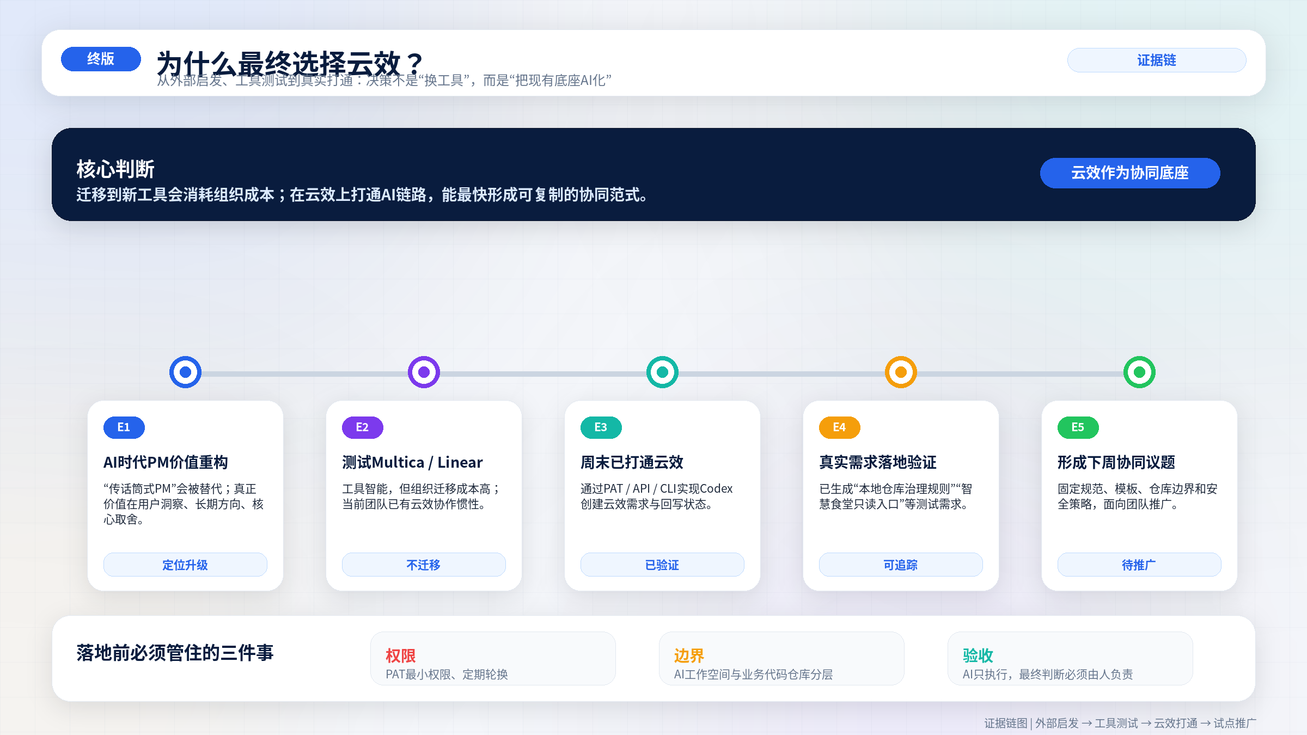Click the E1 badge
Image resolution: width=1307 pixels, height=735 pixels.
[x=124, y=427]
